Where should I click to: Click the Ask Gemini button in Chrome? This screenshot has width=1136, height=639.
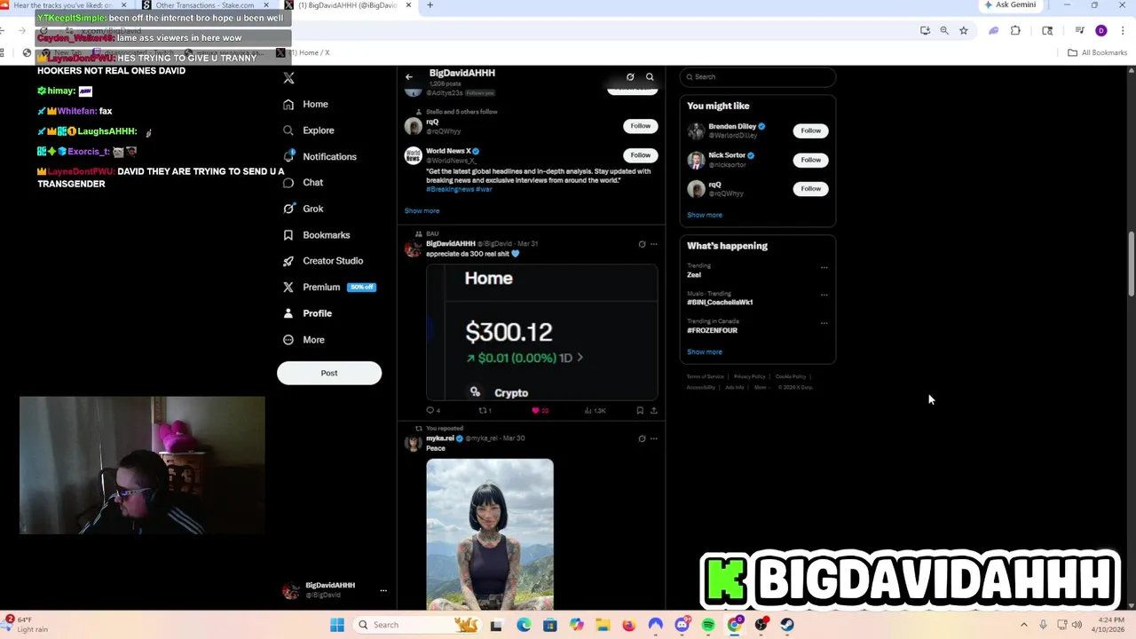[x=1010, y=5]
